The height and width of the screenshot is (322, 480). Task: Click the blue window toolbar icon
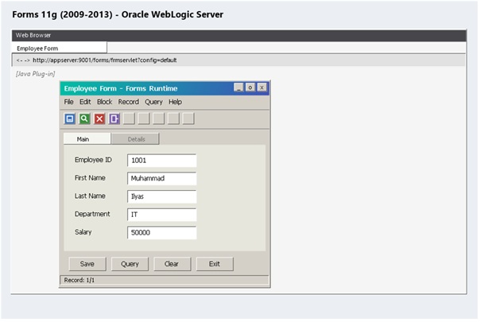point(70,118)
